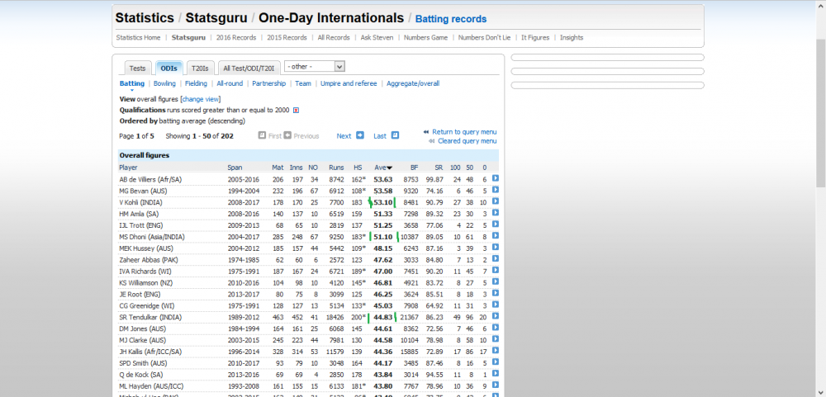Open MEK Hussey row arrow icon
The image size is (826, 397).
pos(495,248)
